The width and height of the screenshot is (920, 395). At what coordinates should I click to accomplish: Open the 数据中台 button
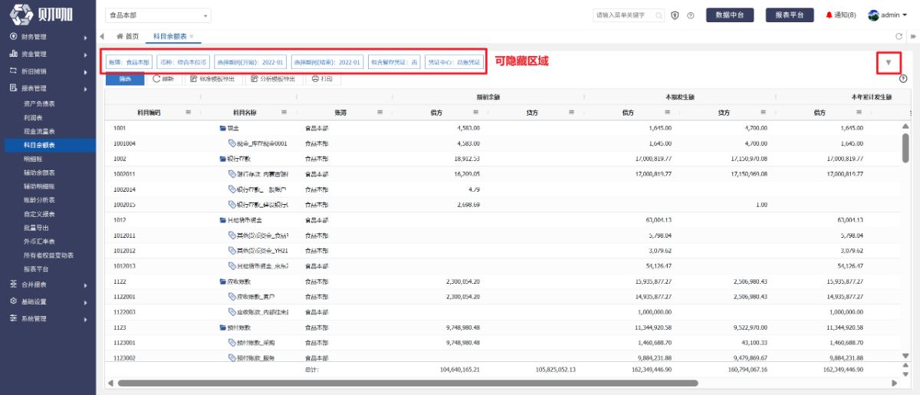pyautogui.click(x=730, y=15)
